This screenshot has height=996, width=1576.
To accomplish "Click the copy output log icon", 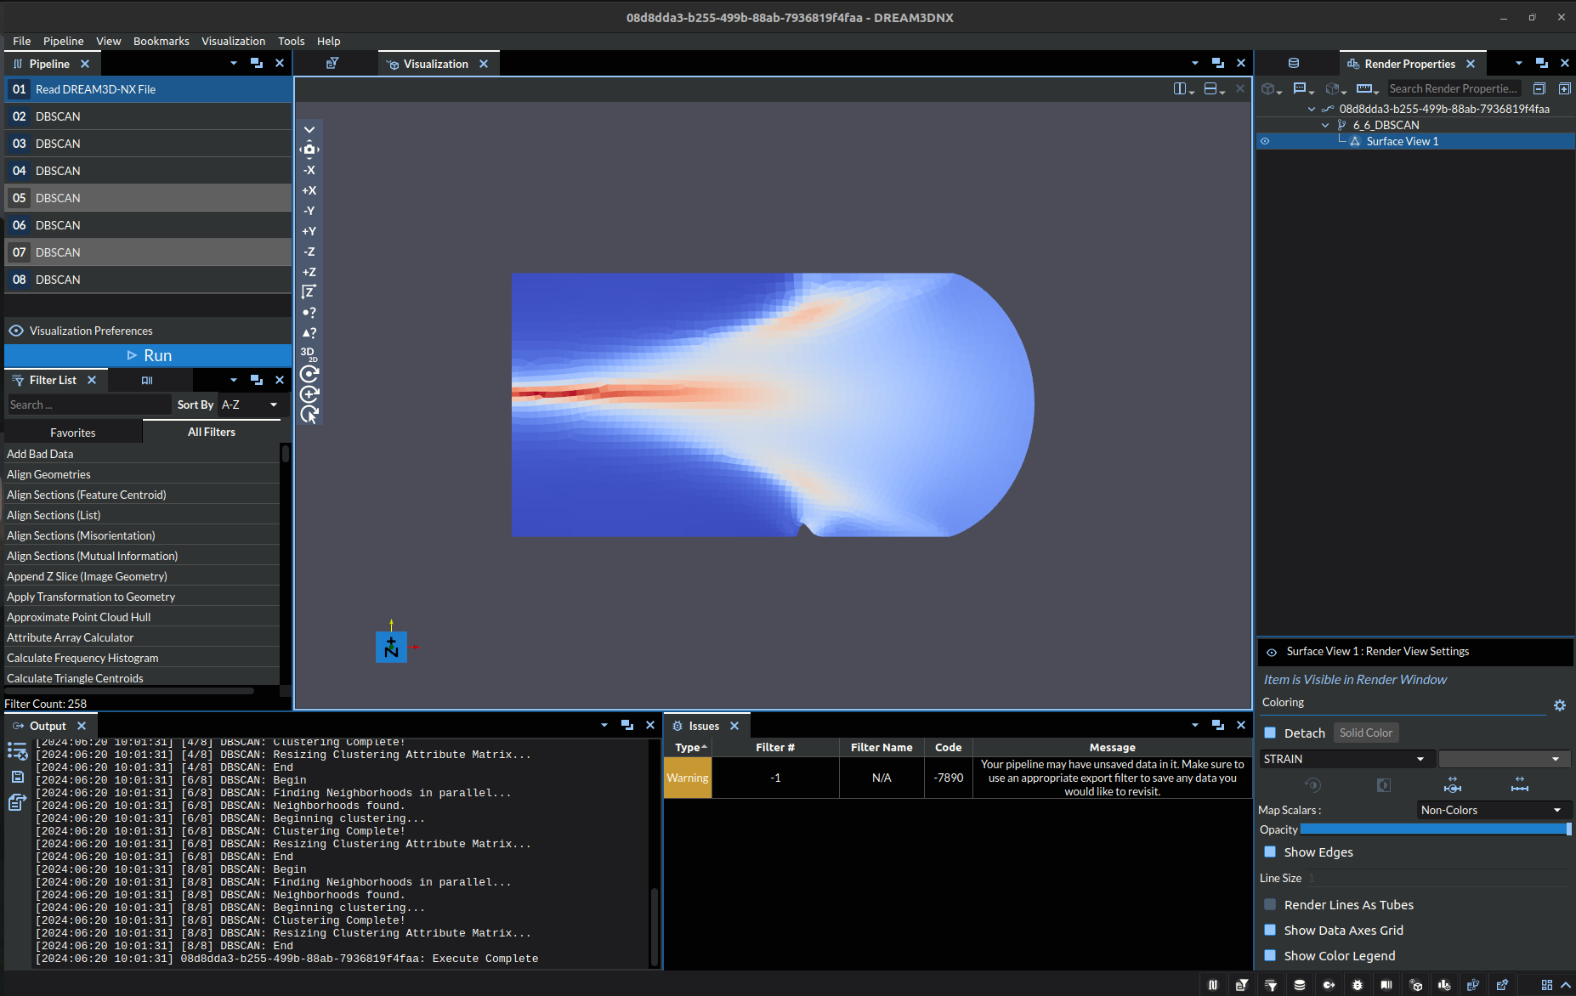I will click(17, 802).
